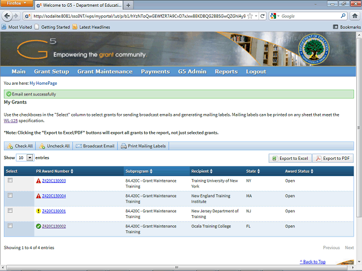362x271 pixels.
Task: Sort the State column arrows
Action: [258, 171]
